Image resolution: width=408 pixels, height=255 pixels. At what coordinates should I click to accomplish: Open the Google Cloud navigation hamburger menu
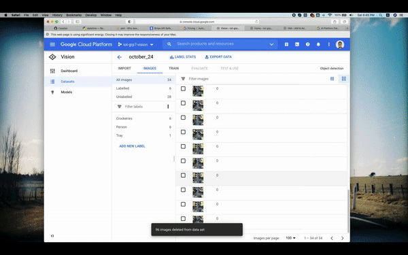52,44
